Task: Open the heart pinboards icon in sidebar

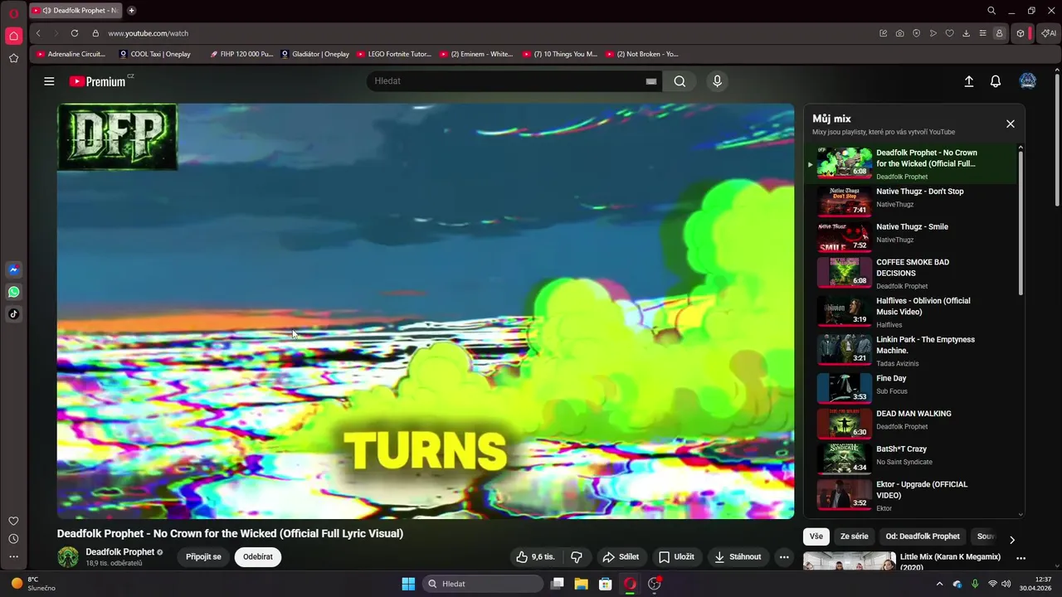Action: (x=13, y=521)
